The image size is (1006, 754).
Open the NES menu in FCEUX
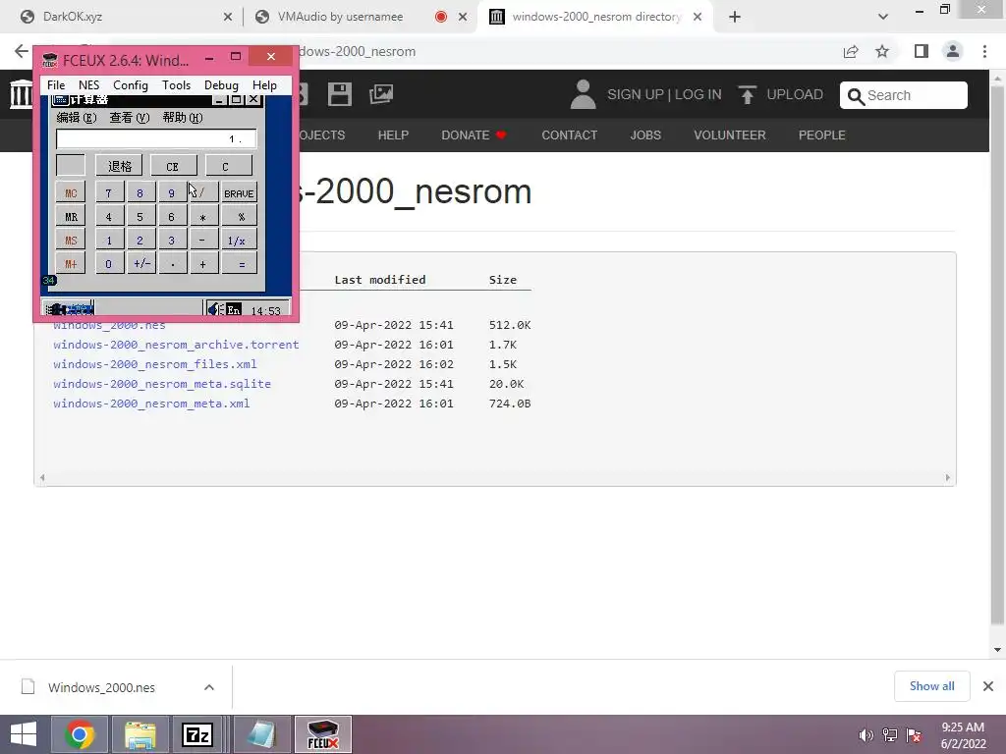(88, 85)
